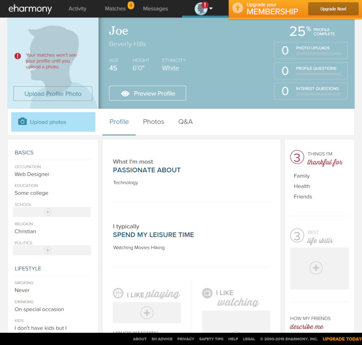Click the camera icon in Upload photos

point(22,121)
